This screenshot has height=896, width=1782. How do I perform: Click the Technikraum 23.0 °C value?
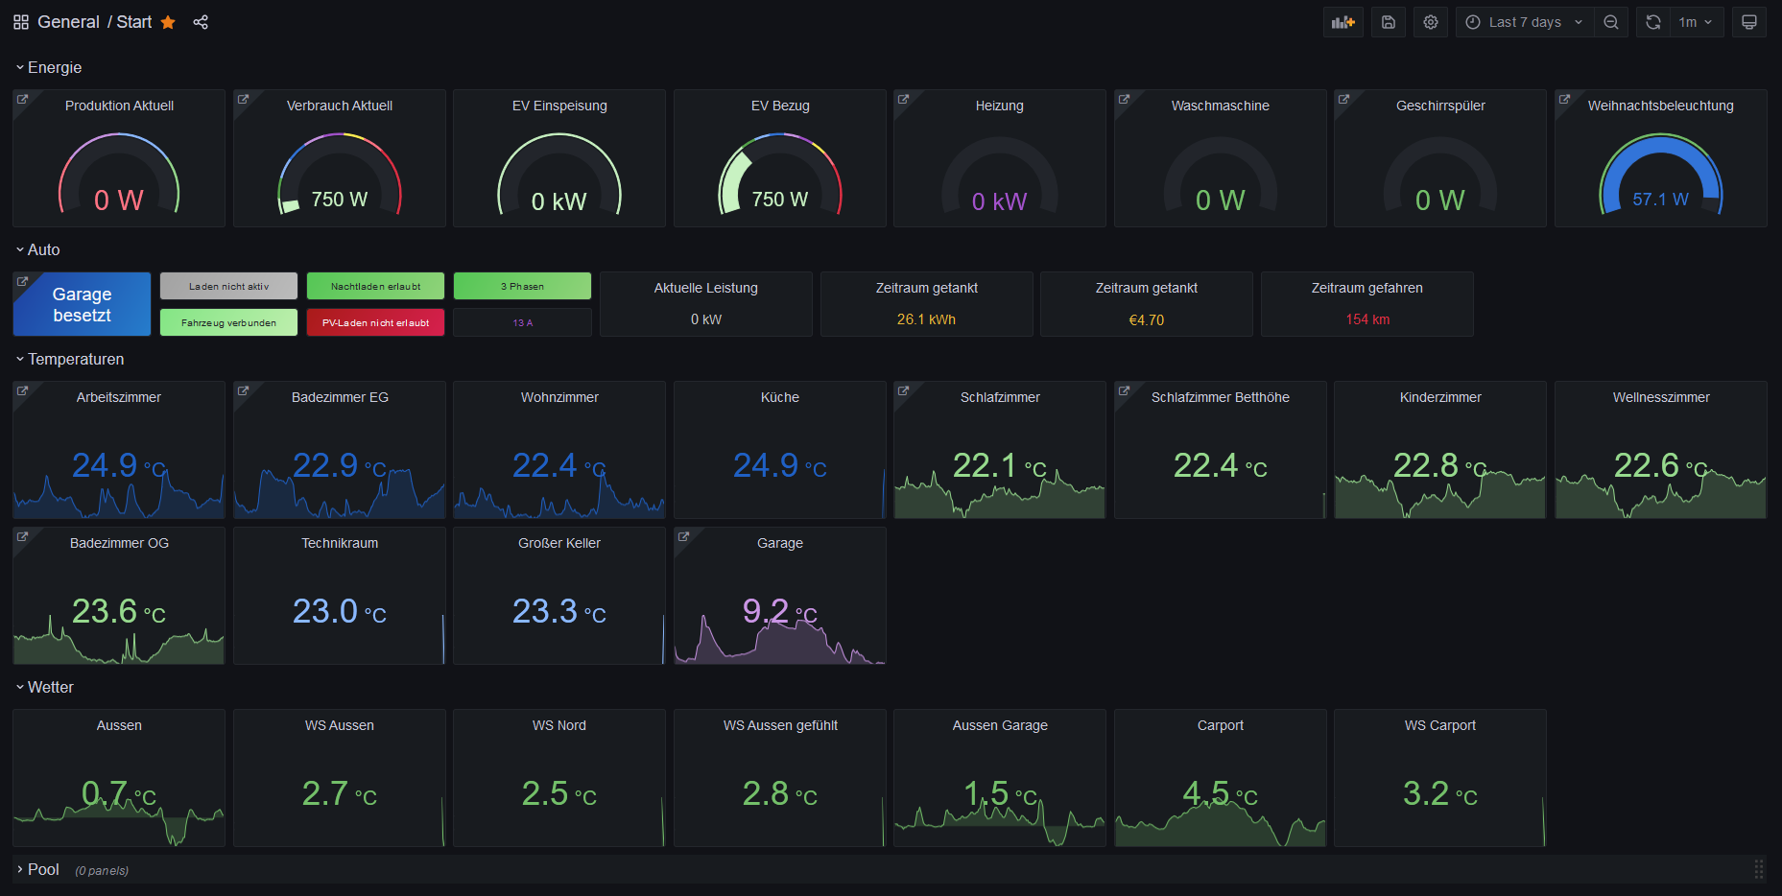tap(340, 611)
